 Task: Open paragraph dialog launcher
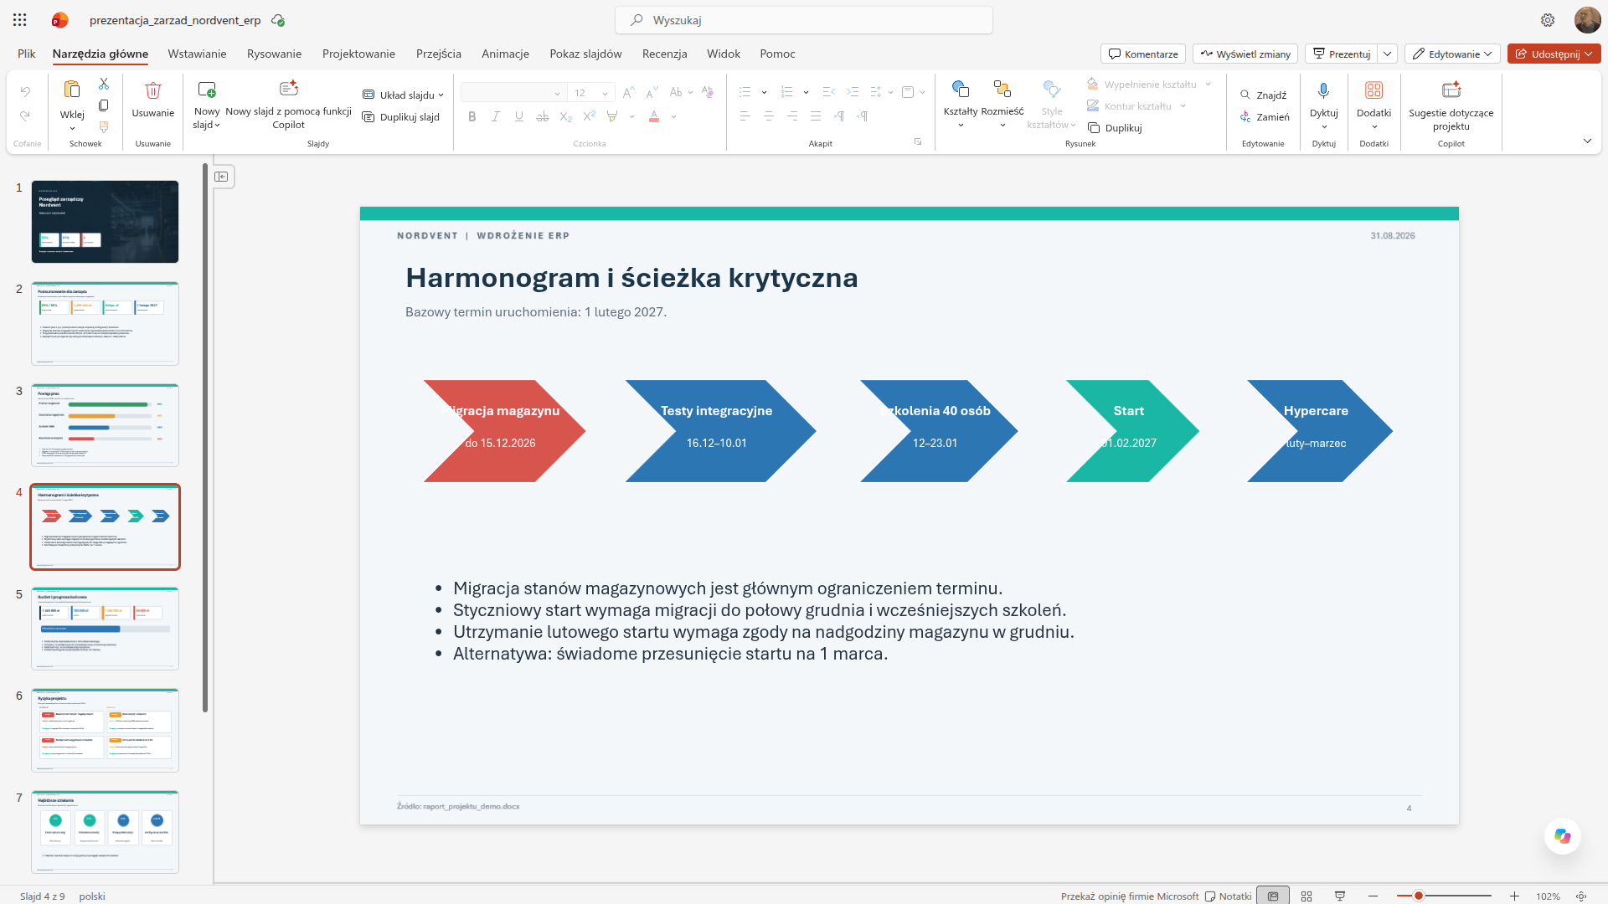pyautogui.click(x=918, y=142)
